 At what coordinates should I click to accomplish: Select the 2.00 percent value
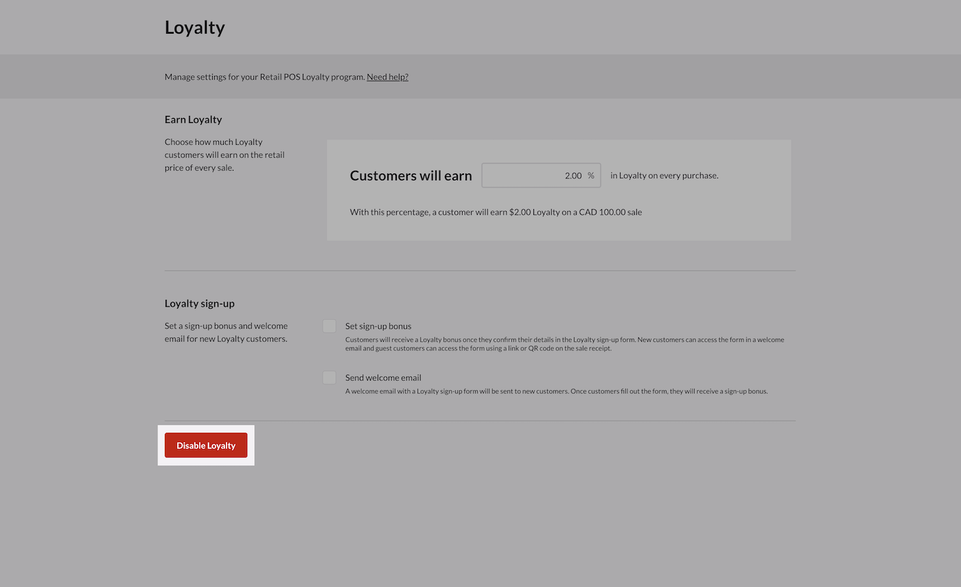tap(572, 175)
